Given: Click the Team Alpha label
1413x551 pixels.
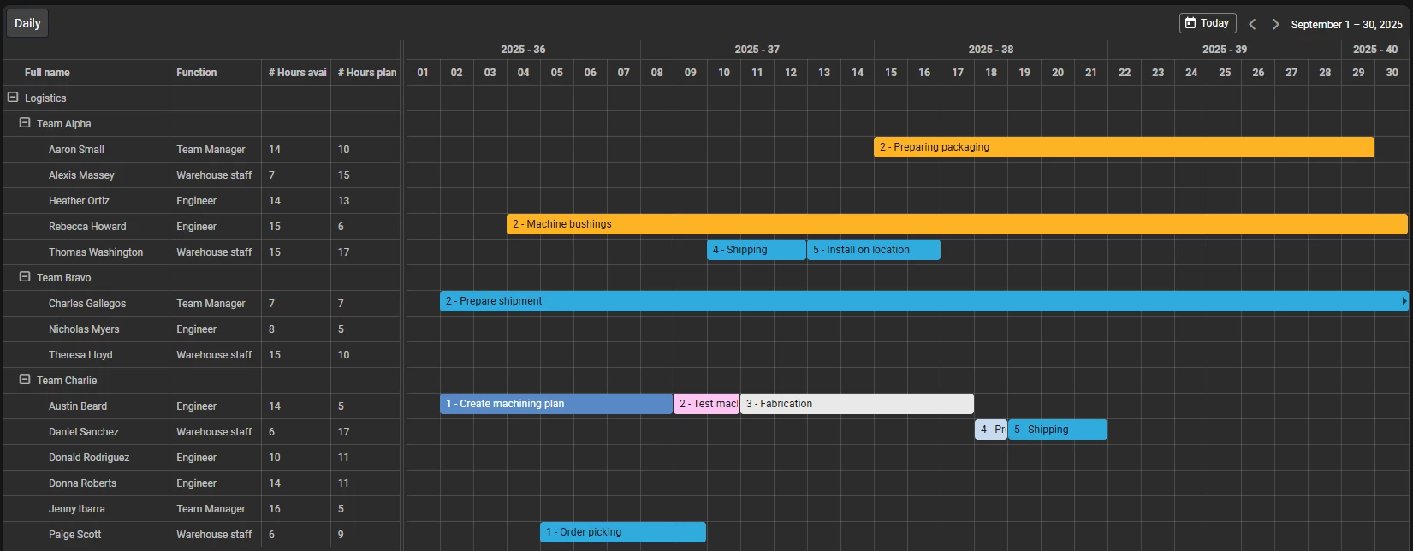Looking at the screenshot, I should [x=63, y=124].
